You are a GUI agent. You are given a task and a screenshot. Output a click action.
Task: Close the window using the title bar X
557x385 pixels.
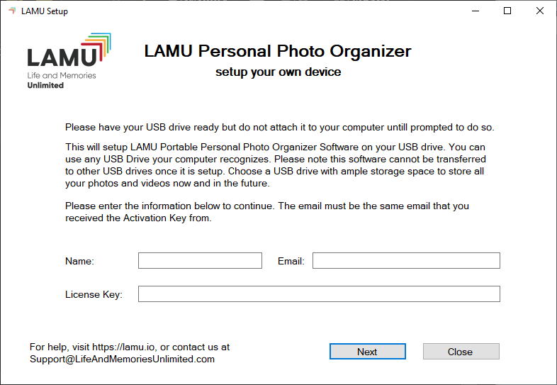point(540,11)
